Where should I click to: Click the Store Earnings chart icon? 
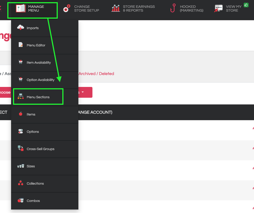click(x=116, y=8)
